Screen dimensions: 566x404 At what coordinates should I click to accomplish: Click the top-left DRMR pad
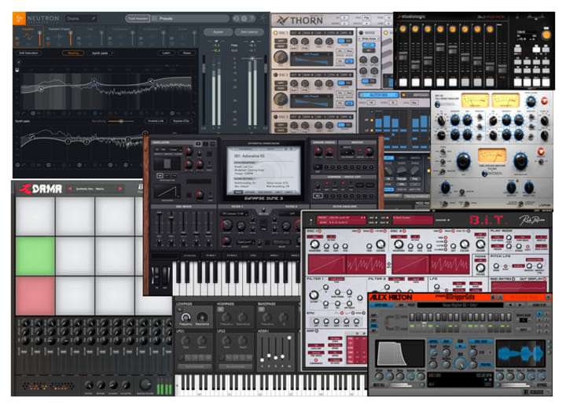(35, 216)
